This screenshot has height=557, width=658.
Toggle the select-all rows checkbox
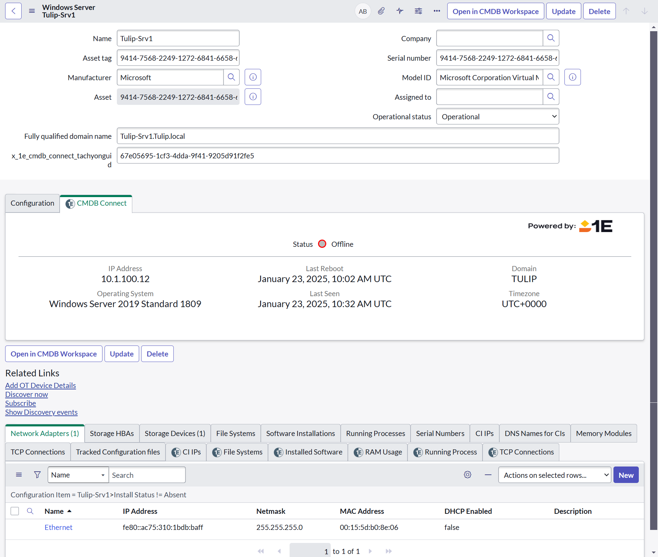[15, 511]
